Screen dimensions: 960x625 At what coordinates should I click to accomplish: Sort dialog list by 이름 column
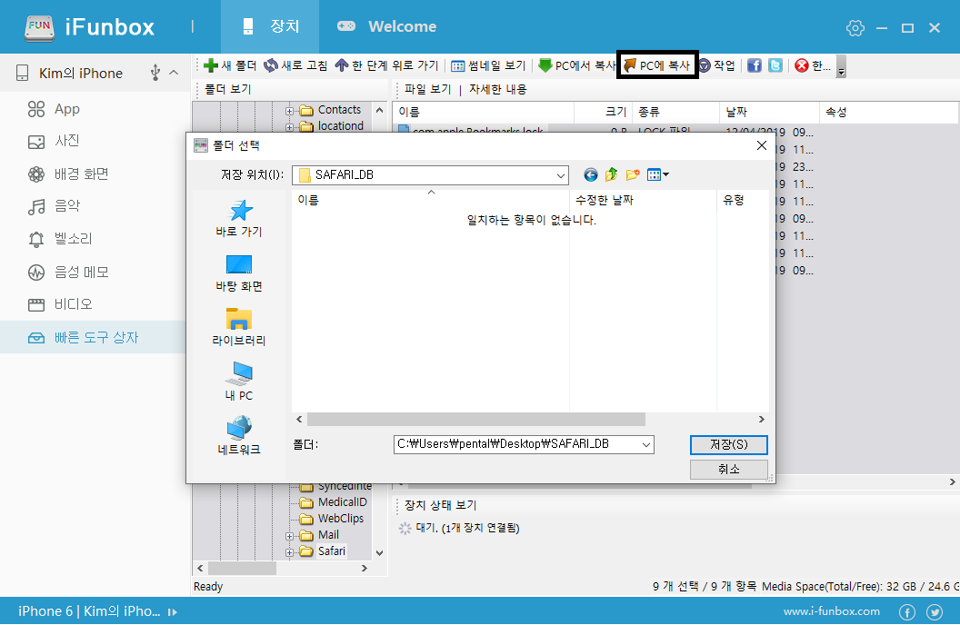coord(431,200)
